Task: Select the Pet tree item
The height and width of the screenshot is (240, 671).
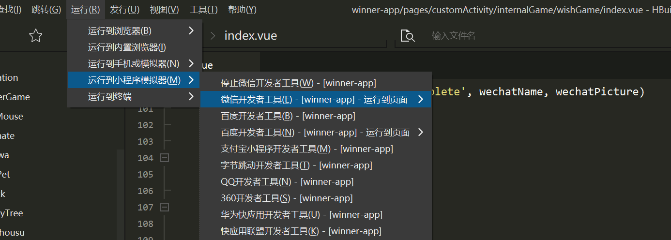Action: (5, 174)
